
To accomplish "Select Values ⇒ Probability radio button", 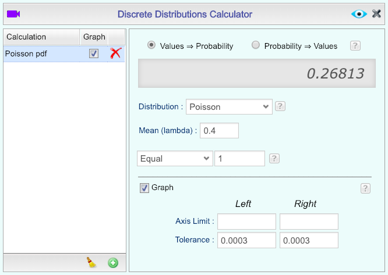I will coord(151,45).
